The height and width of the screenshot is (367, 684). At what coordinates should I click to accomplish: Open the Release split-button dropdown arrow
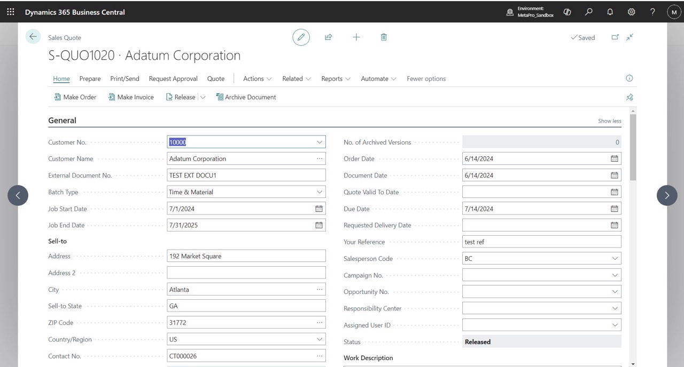tap(203, 97)
